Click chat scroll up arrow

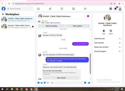[x=90, y=30]
